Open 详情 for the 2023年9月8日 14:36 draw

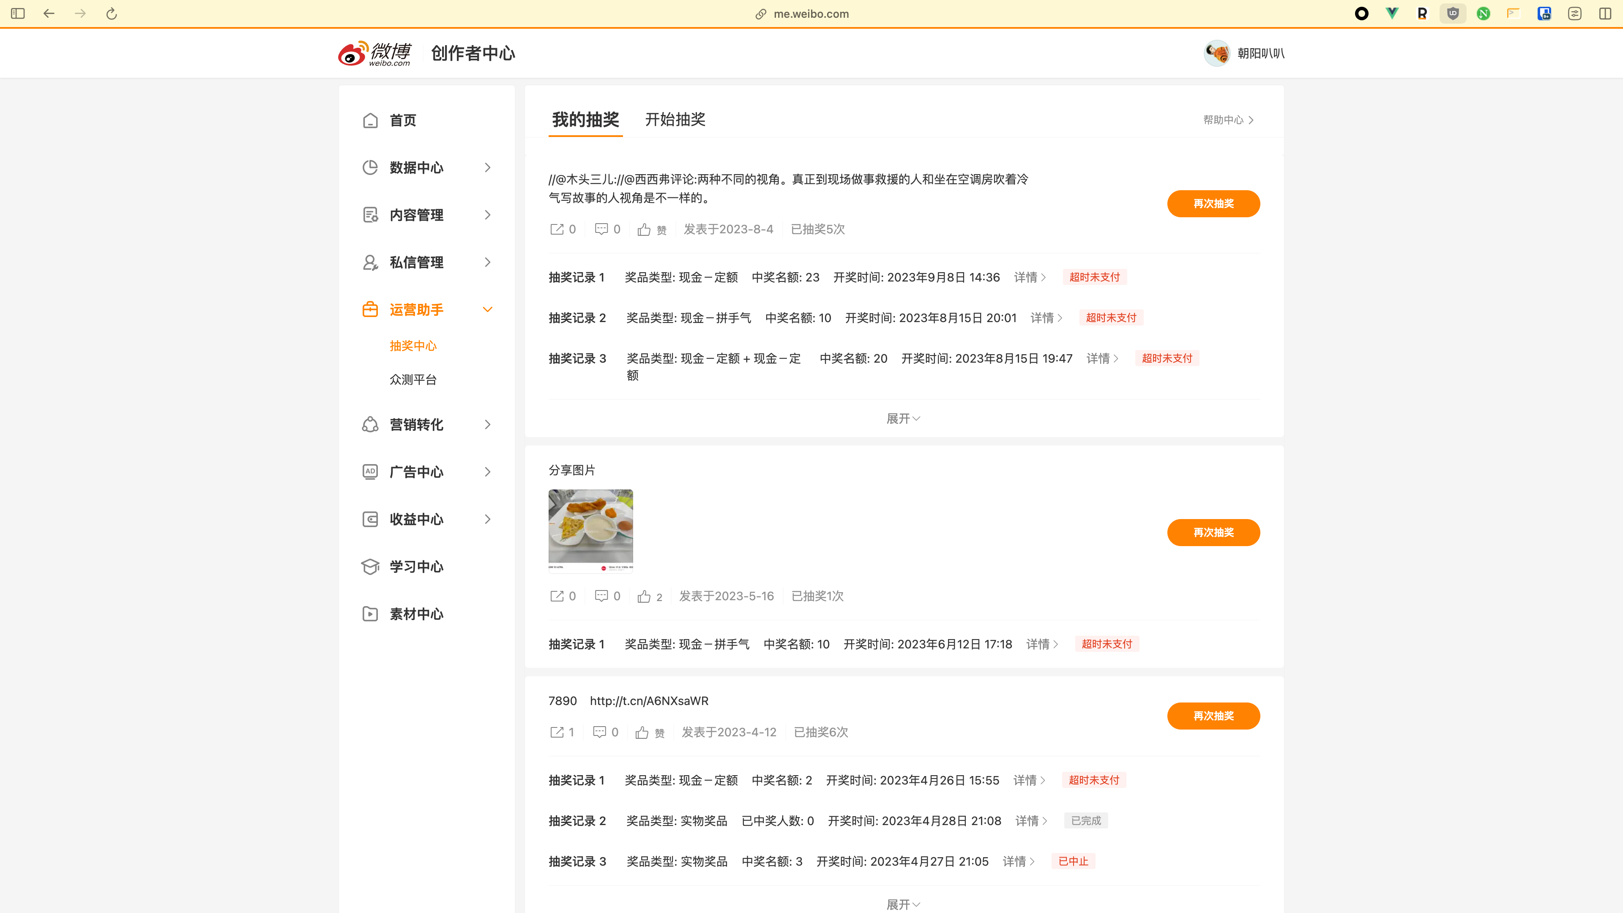1030,277
